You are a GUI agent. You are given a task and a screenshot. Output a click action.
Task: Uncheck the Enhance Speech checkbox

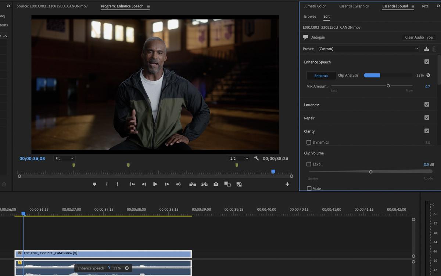427,62
